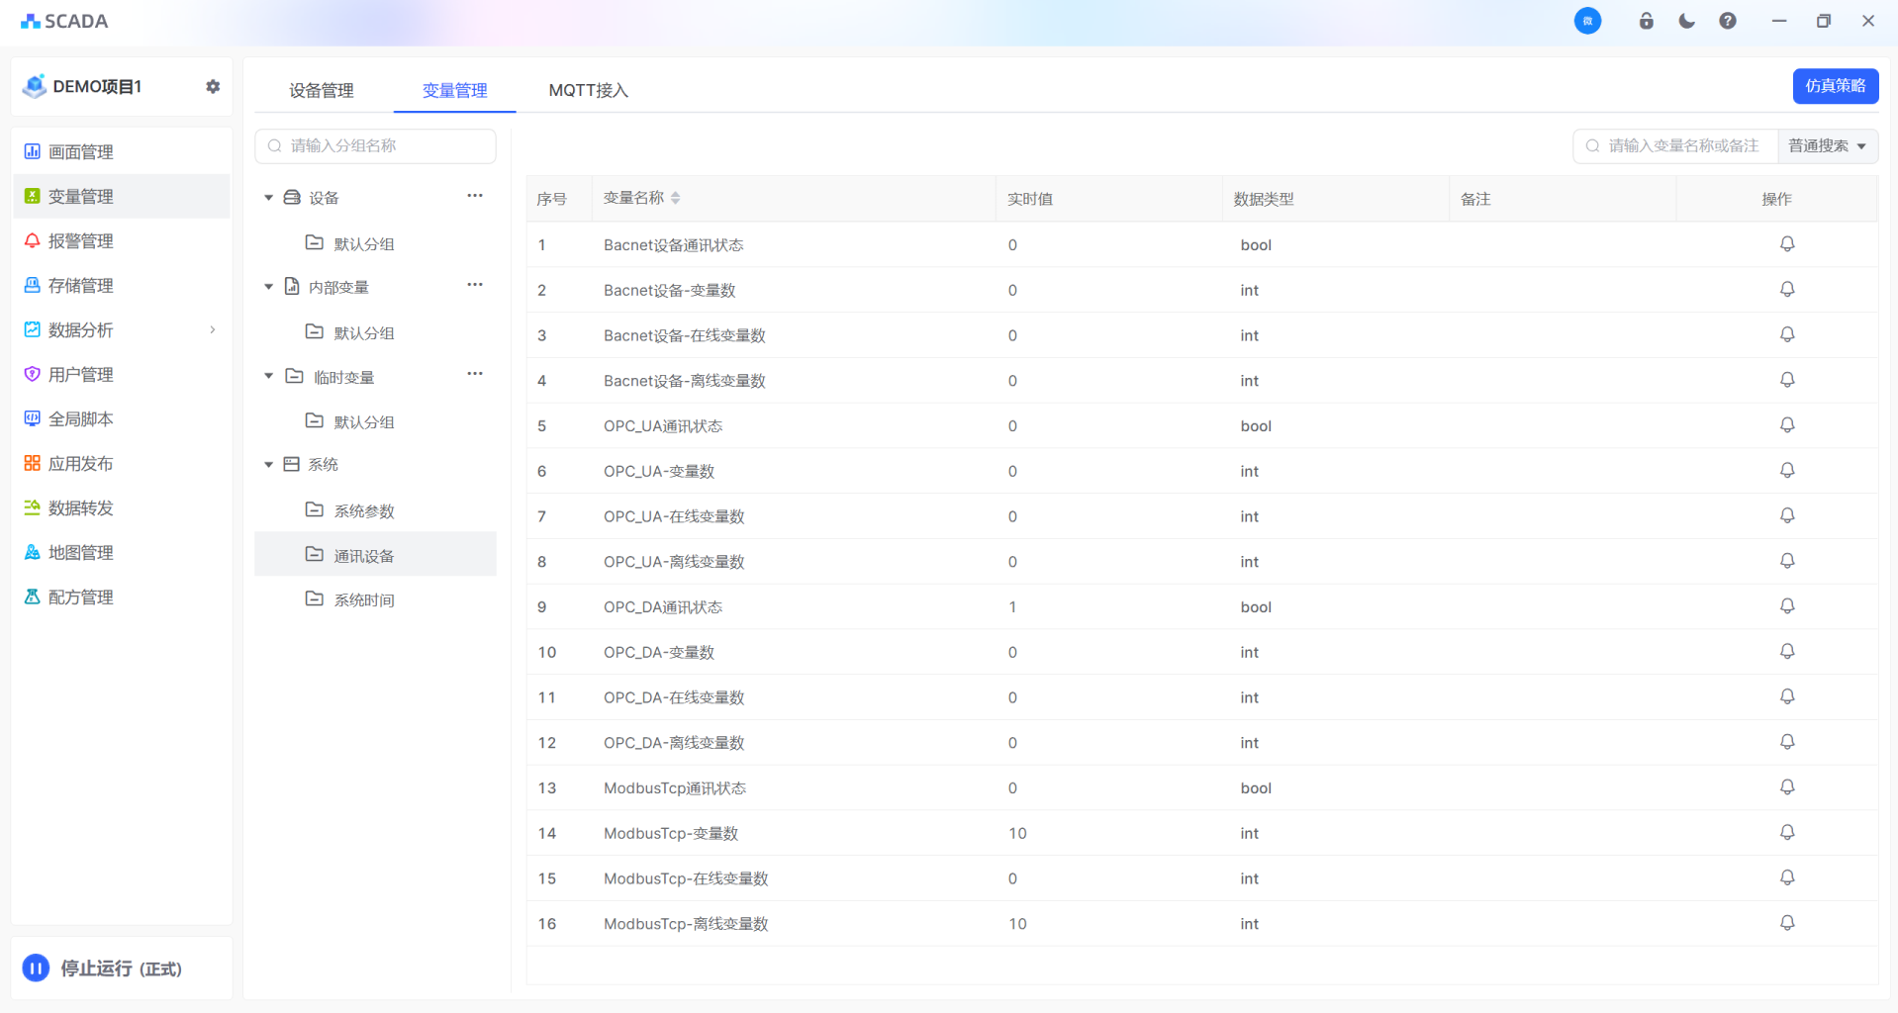Open more options for 内部变量 group
The image size is (1898, 1013).
[475, 285]
